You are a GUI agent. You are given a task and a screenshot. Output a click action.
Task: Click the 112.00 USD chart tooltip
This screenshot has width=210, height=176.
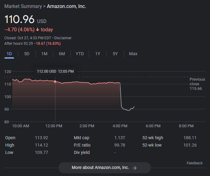tap(55, 71)
